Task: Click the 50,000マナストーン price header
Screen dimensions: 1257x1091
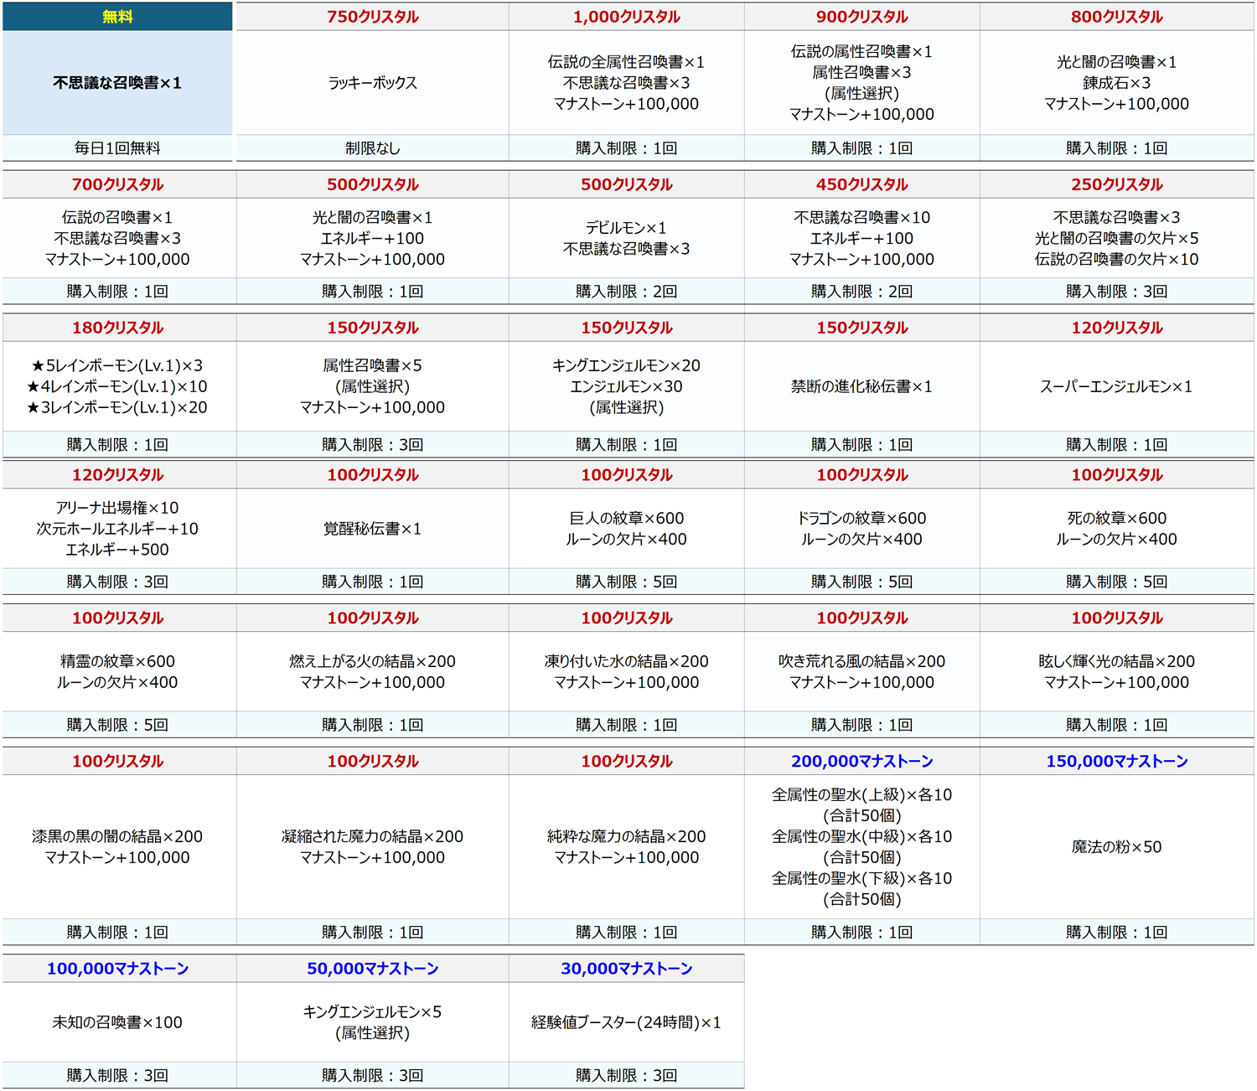Action: pyautogui.click(x=372, y=969)
